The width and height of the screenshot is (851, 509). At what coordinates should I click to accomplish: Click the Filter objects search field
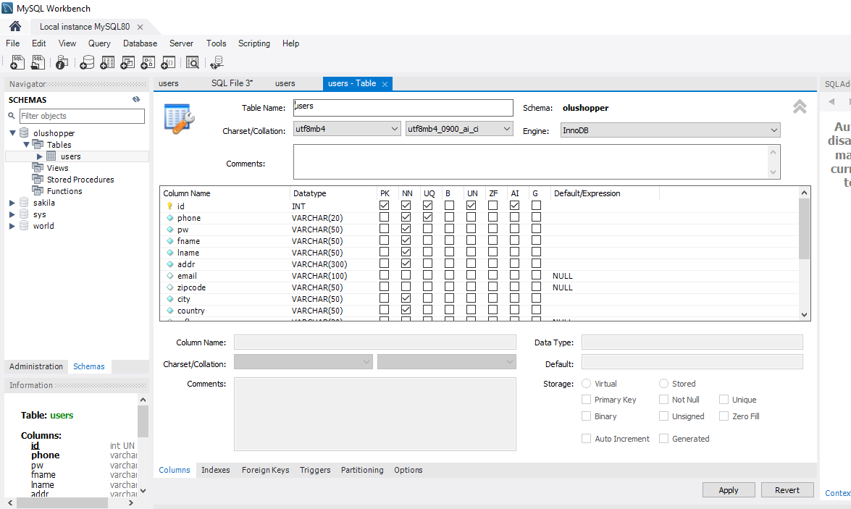[82, 116]
